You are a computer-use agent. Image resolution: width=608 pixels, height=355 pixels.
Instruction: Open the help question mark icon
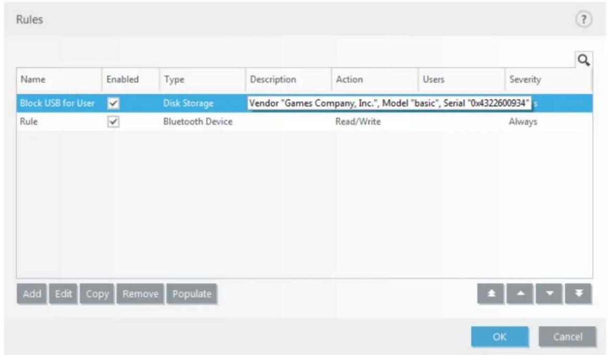[583, 19]
